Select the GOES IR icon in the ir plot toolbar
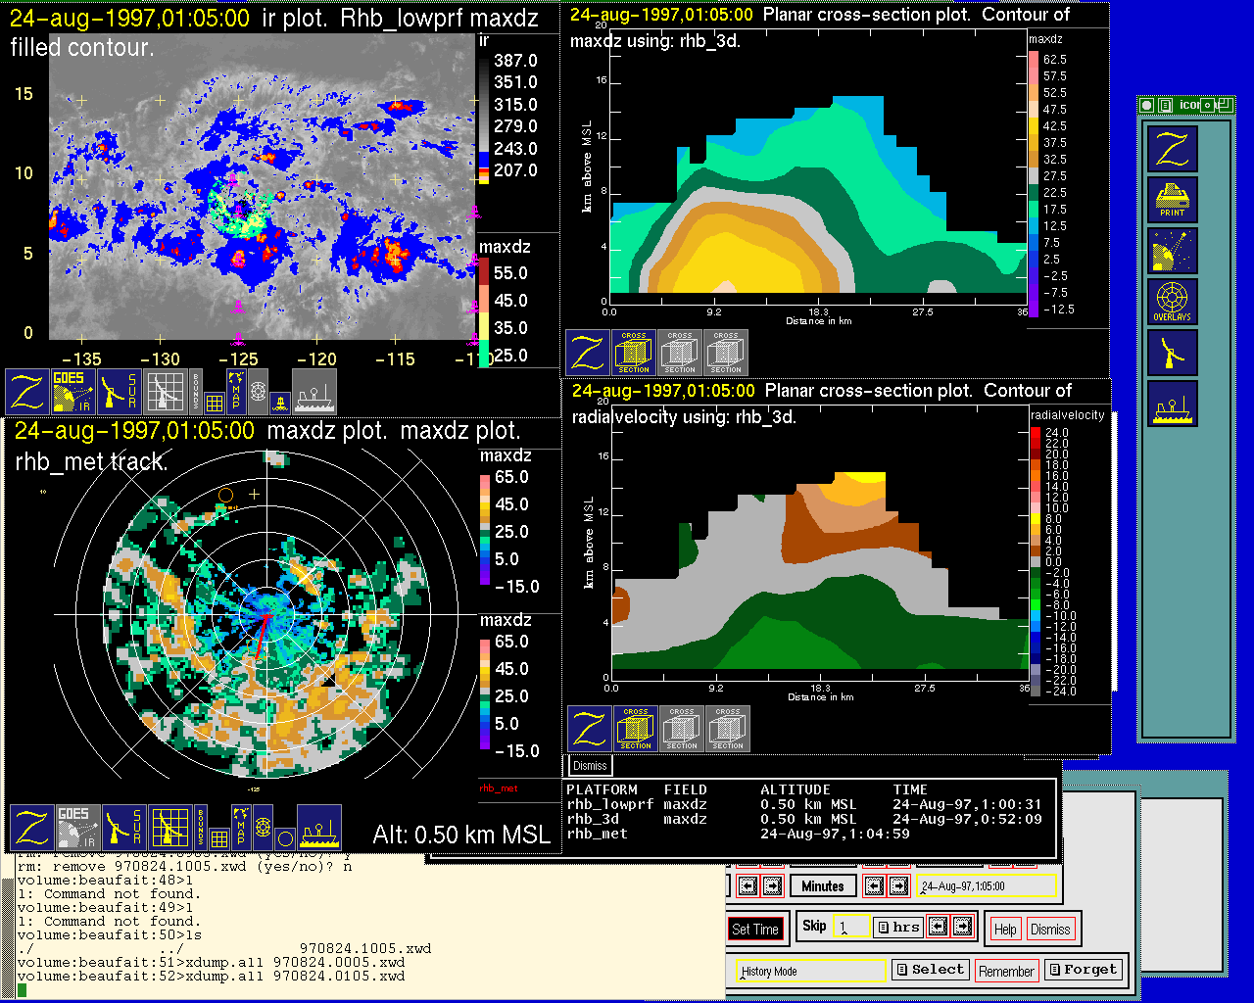 click(x=72, y=392)
